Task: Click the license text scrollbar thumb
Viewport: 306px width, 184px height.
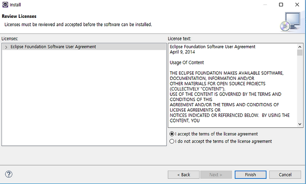Action: [300, 53]
